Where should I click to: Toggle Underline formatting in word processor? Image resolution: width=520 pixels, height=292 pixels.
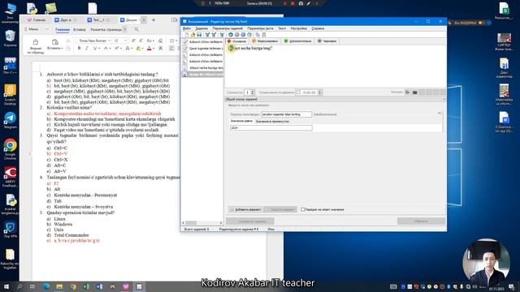pos(95,49)
